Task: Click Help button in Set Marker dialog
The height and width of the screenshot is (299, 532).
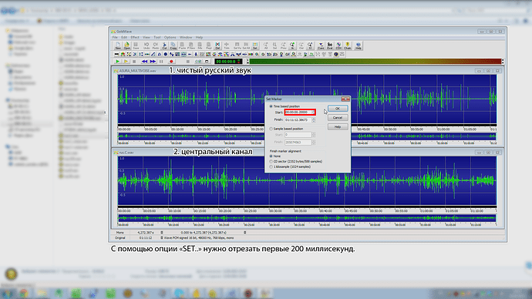Action: pyautogui.click(x=338, y=127)
